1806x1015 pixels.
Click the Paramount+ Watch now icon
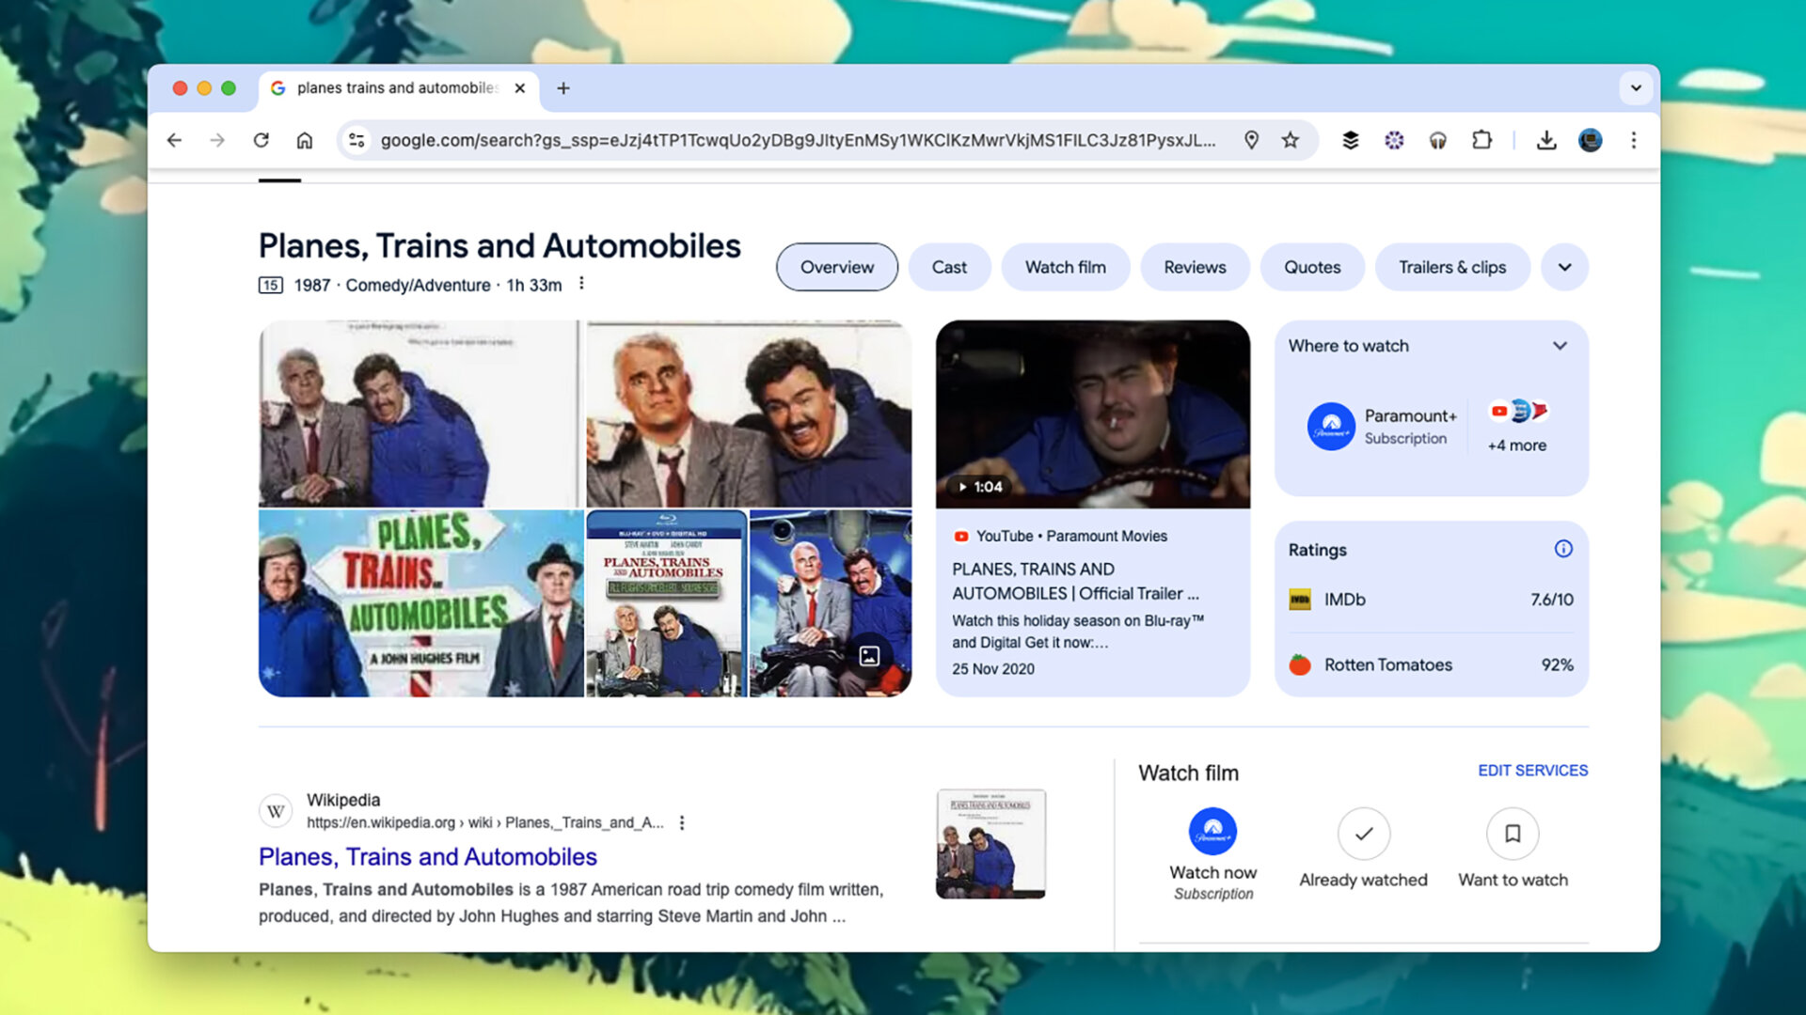(1212, 832)
